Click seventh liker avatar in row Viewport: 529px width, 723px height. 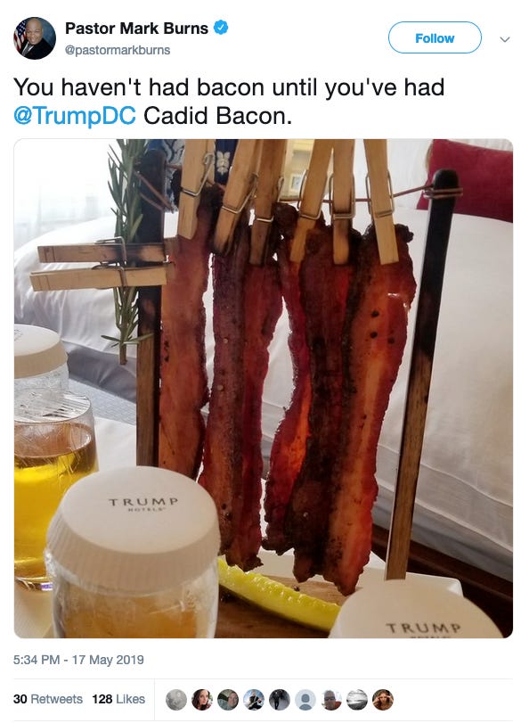point(331,700)
